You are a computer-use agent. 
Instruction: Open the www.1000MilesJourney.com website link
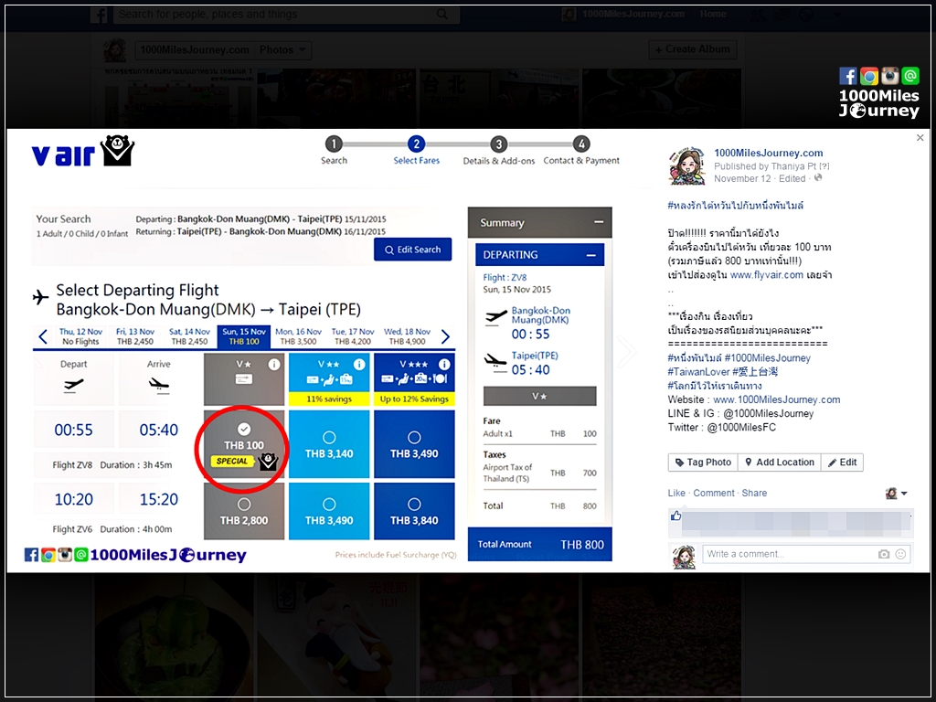(777, 399)
